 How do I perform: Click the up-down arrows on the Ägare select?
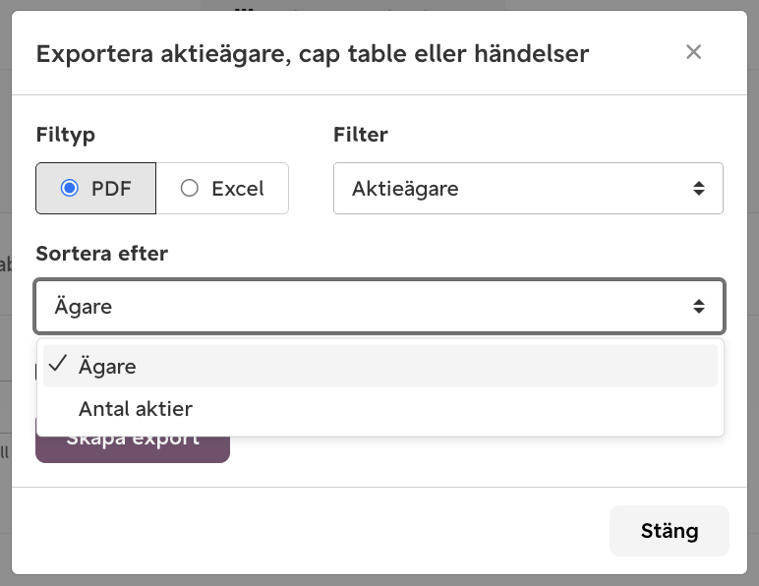pyautogui.click(x=698, y=307)
